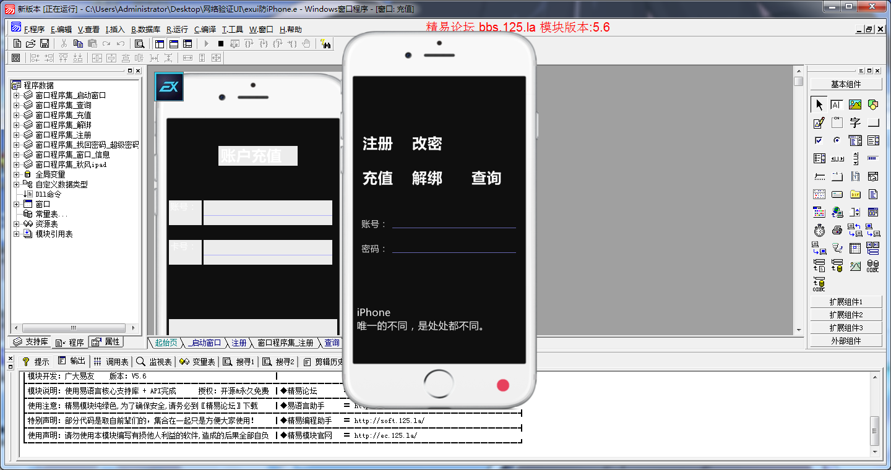
Task: Click 改密 on the iPhone window
Action: click(427, 144)
